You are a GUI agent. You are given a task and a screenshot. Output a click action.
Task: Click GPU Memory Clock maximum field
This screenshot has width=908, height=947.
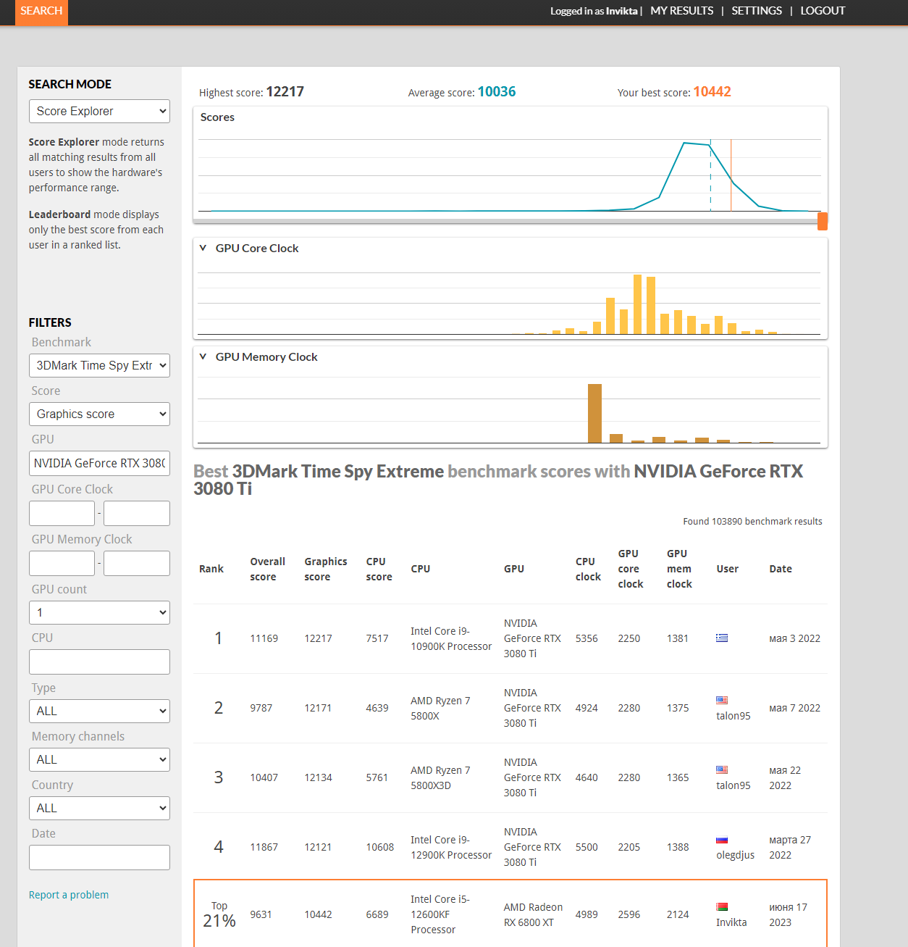[137, 563]
